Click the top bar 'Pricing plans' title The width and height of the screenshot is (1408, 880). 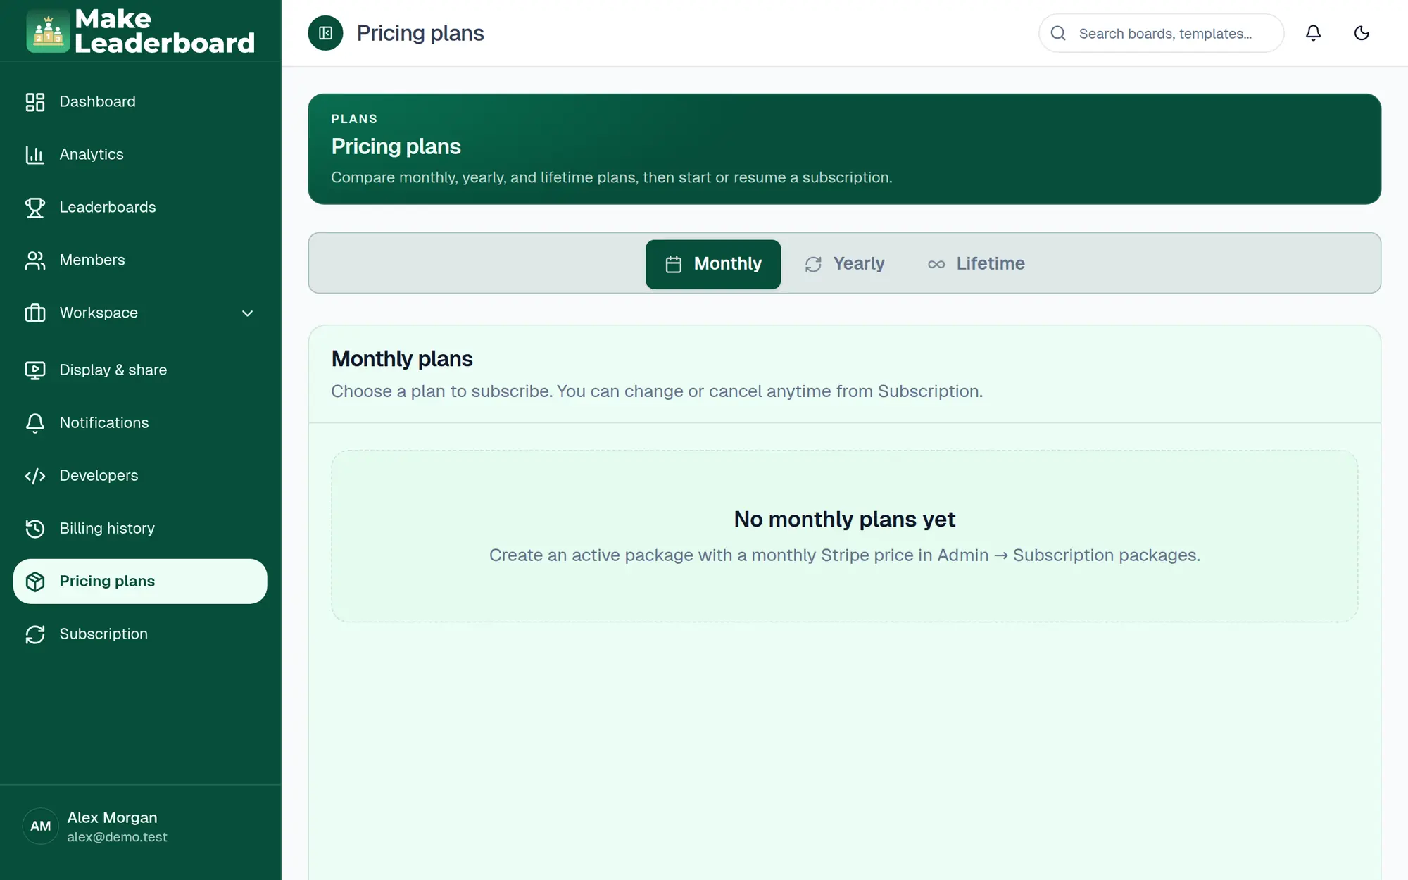coord(420,33)
